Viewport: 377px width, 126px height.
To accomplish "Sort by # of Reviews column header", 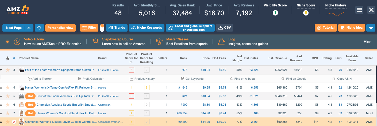I will 296,58.
